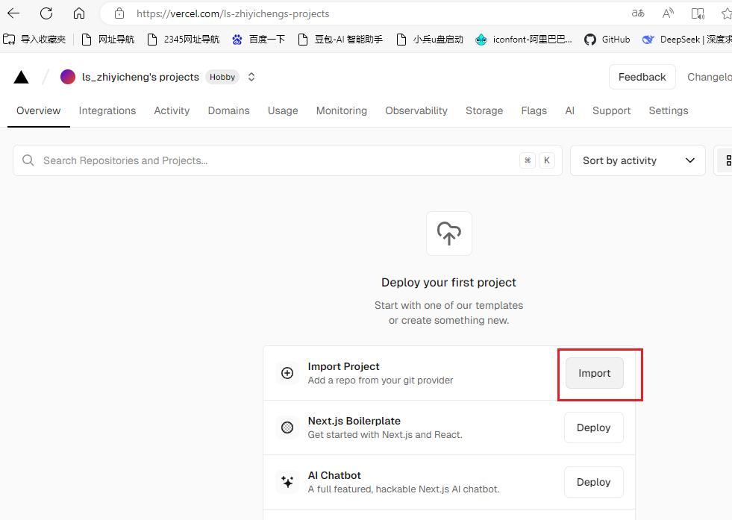Screen dimensions: 732x520
Task: Open the browser home page icon
Action: tap(79, 13)
